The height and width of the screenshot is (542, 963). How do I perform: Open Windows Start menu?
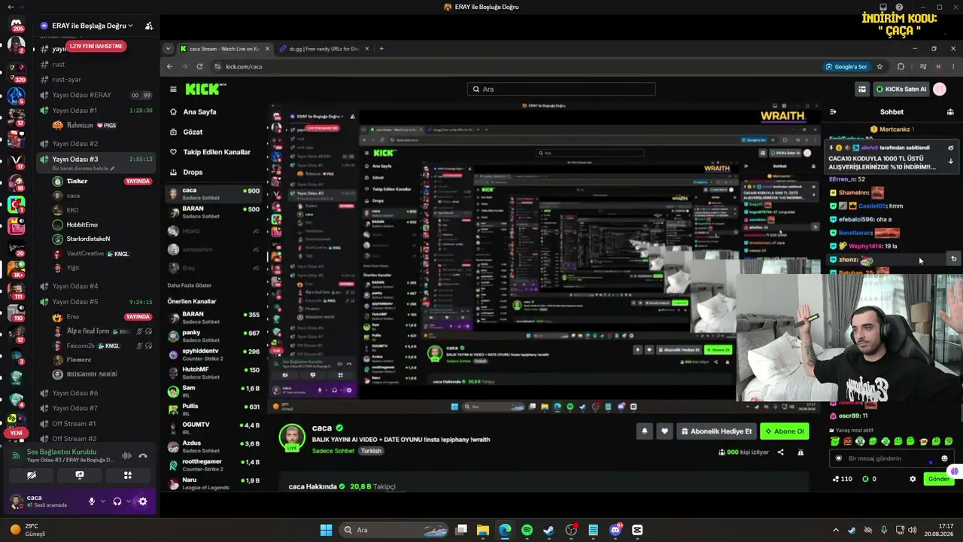coord(326,530)
